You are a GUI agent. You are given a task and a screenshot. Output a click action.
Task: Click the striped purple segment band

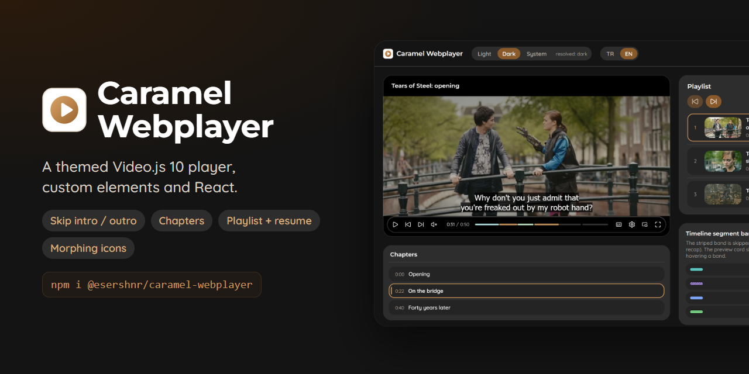point(696,284)
